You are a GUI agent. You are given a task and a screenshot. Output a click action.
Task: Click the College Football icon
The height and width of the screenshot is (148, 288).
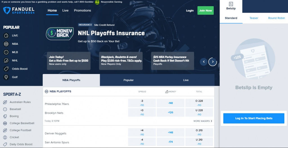5,130
